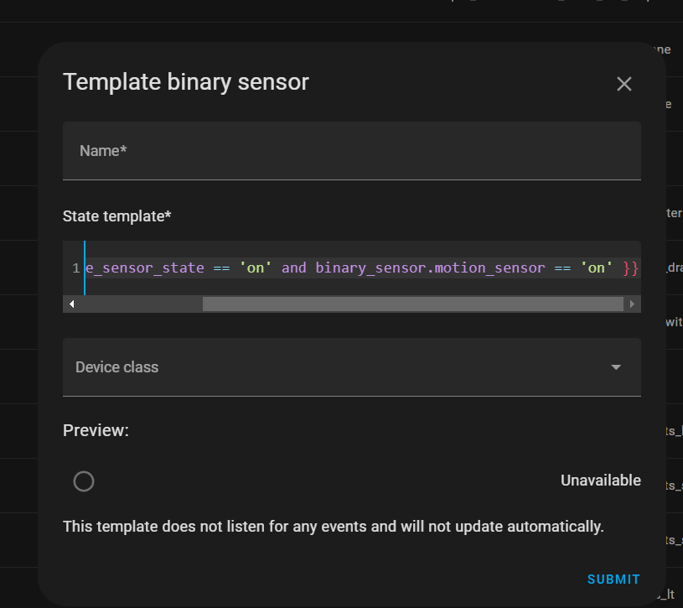Image resolution: width=683 pixels, height=608 pixels.
Task: Click the 'and' keyword in the template
Action: (x=294, y=268)
